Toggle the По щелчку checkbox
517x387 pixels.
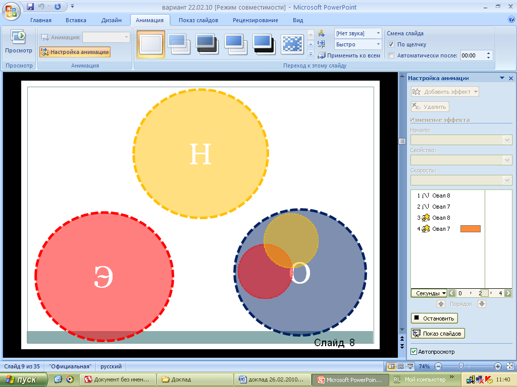[x=391, y=44]
